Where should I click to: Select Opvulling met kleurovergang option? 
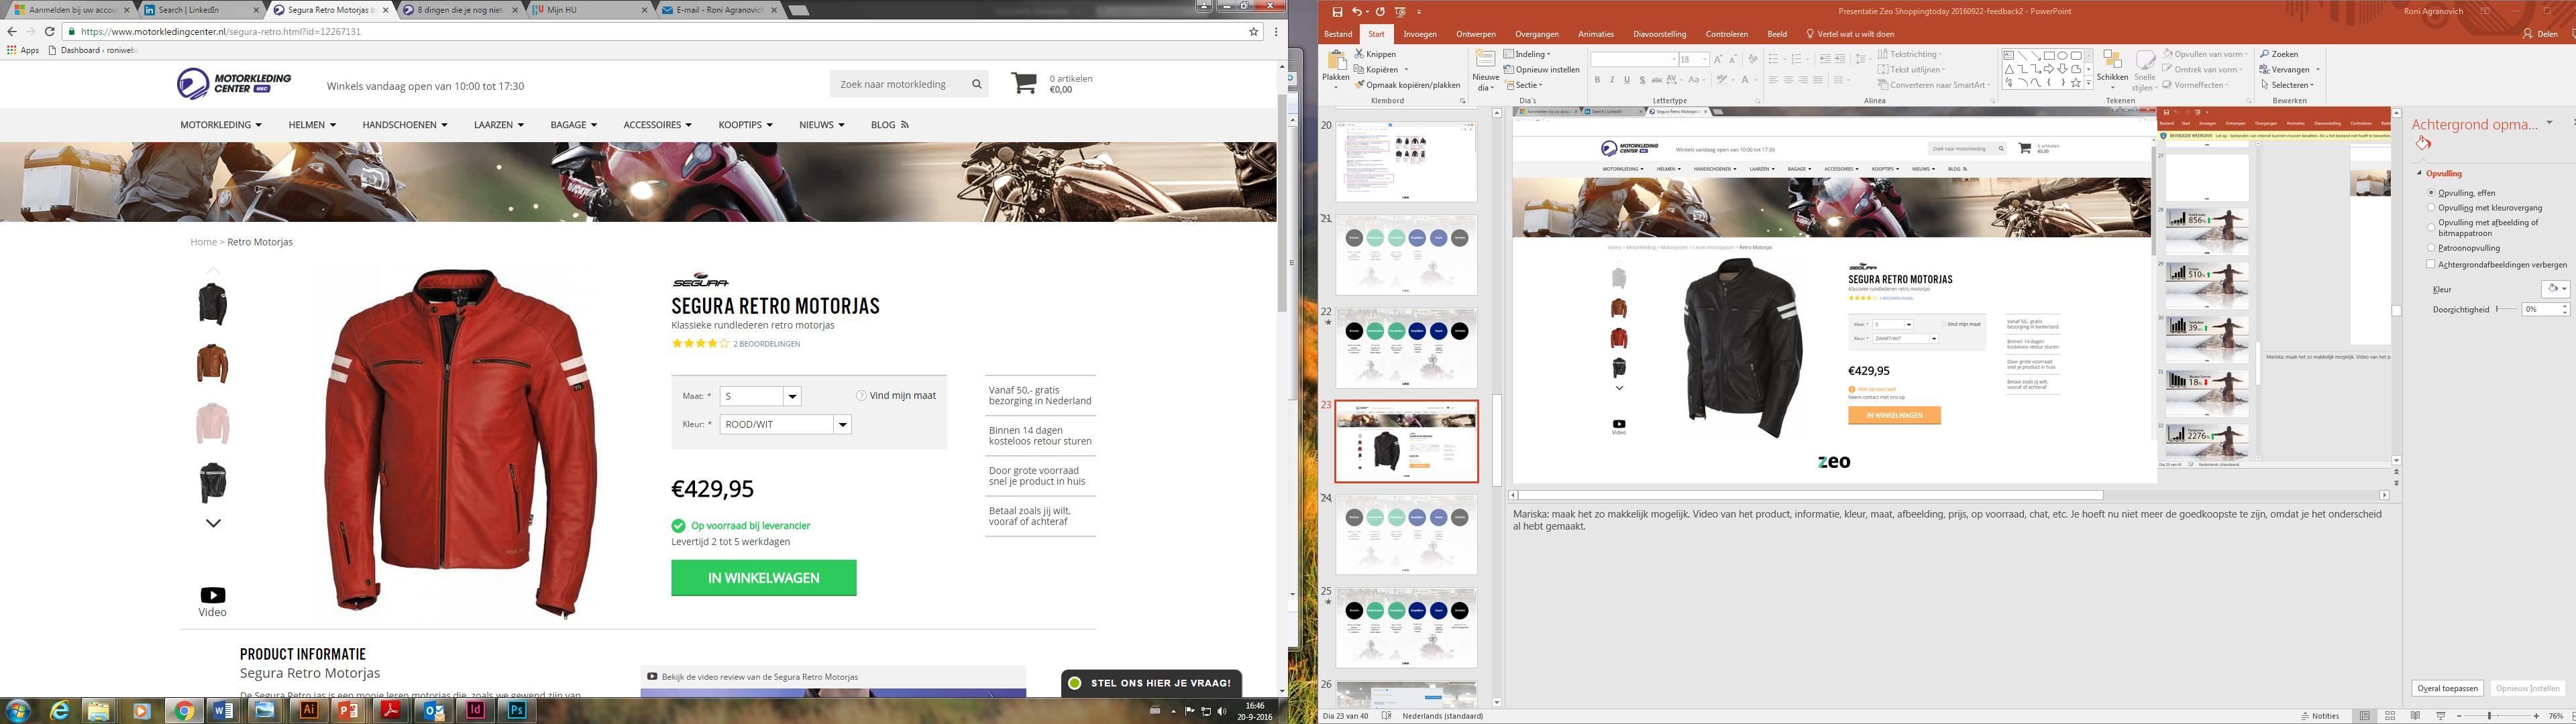coord(2431,208)
